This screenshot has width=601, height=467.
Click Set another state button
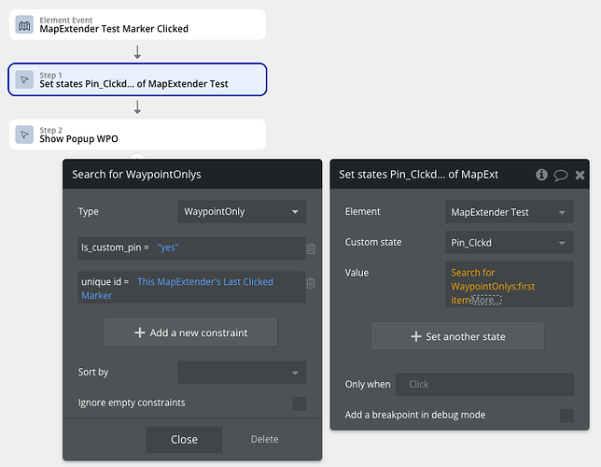click(x=457, y=337)
